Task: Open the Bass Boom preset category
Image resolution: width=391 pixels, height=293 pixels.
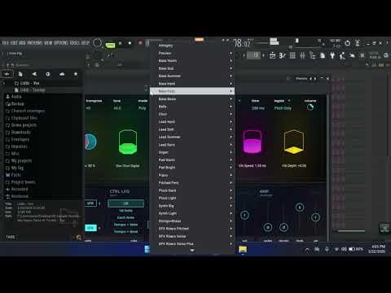Action: click(x=192, y=99)
